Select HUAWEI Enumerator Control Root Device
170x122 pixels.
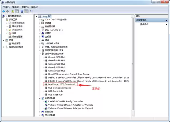[x=69, y=74]
